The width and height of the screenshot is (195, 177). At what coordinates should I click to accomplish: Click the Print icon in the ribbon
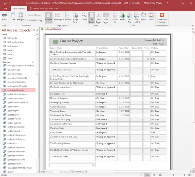4,16
